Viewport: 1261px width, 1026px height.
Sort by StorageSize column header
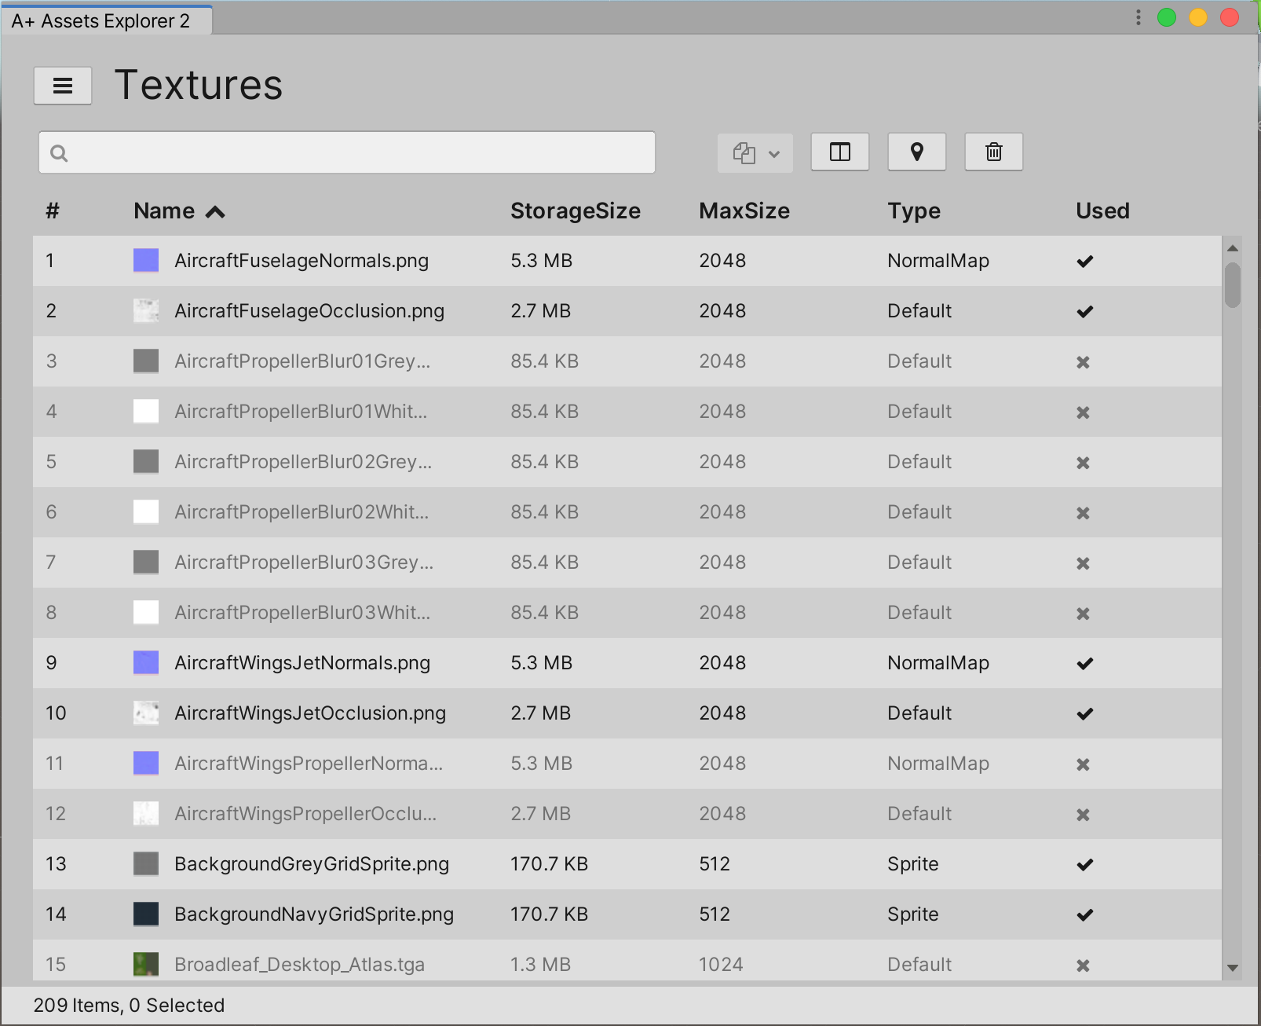[576, 211]
